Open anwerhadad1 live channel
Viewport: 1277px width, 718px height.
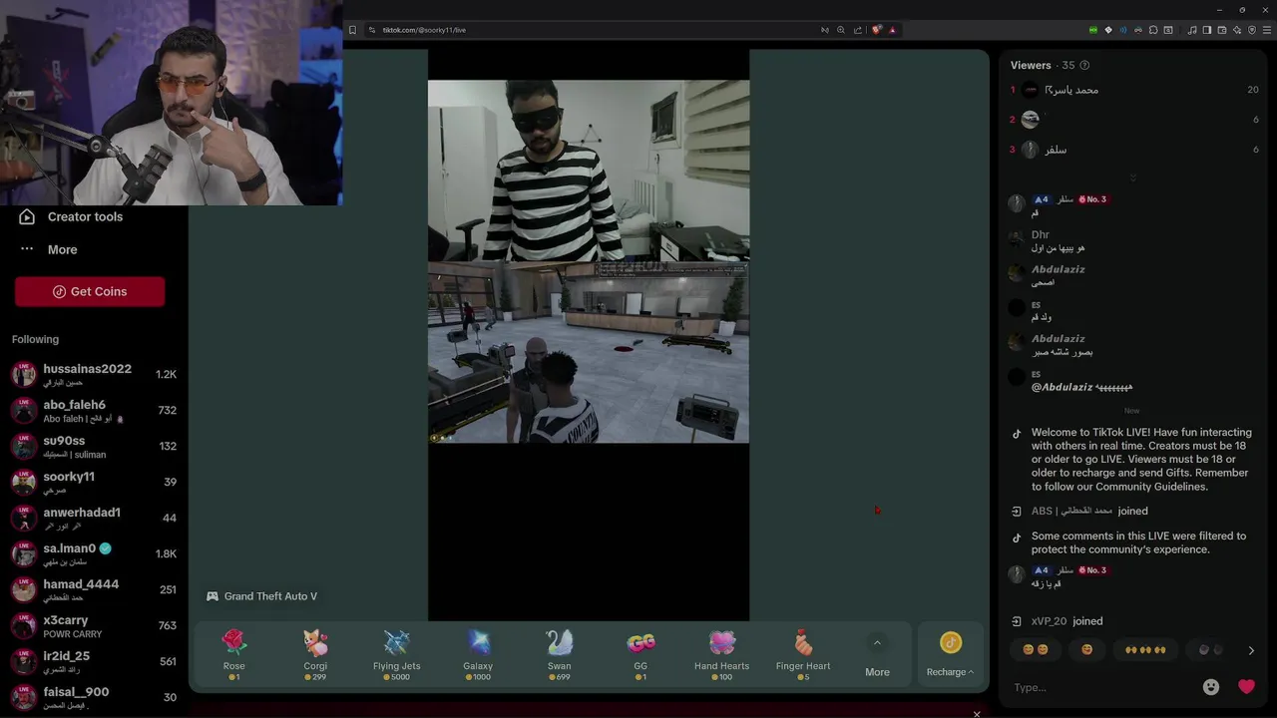click(94, 518)
